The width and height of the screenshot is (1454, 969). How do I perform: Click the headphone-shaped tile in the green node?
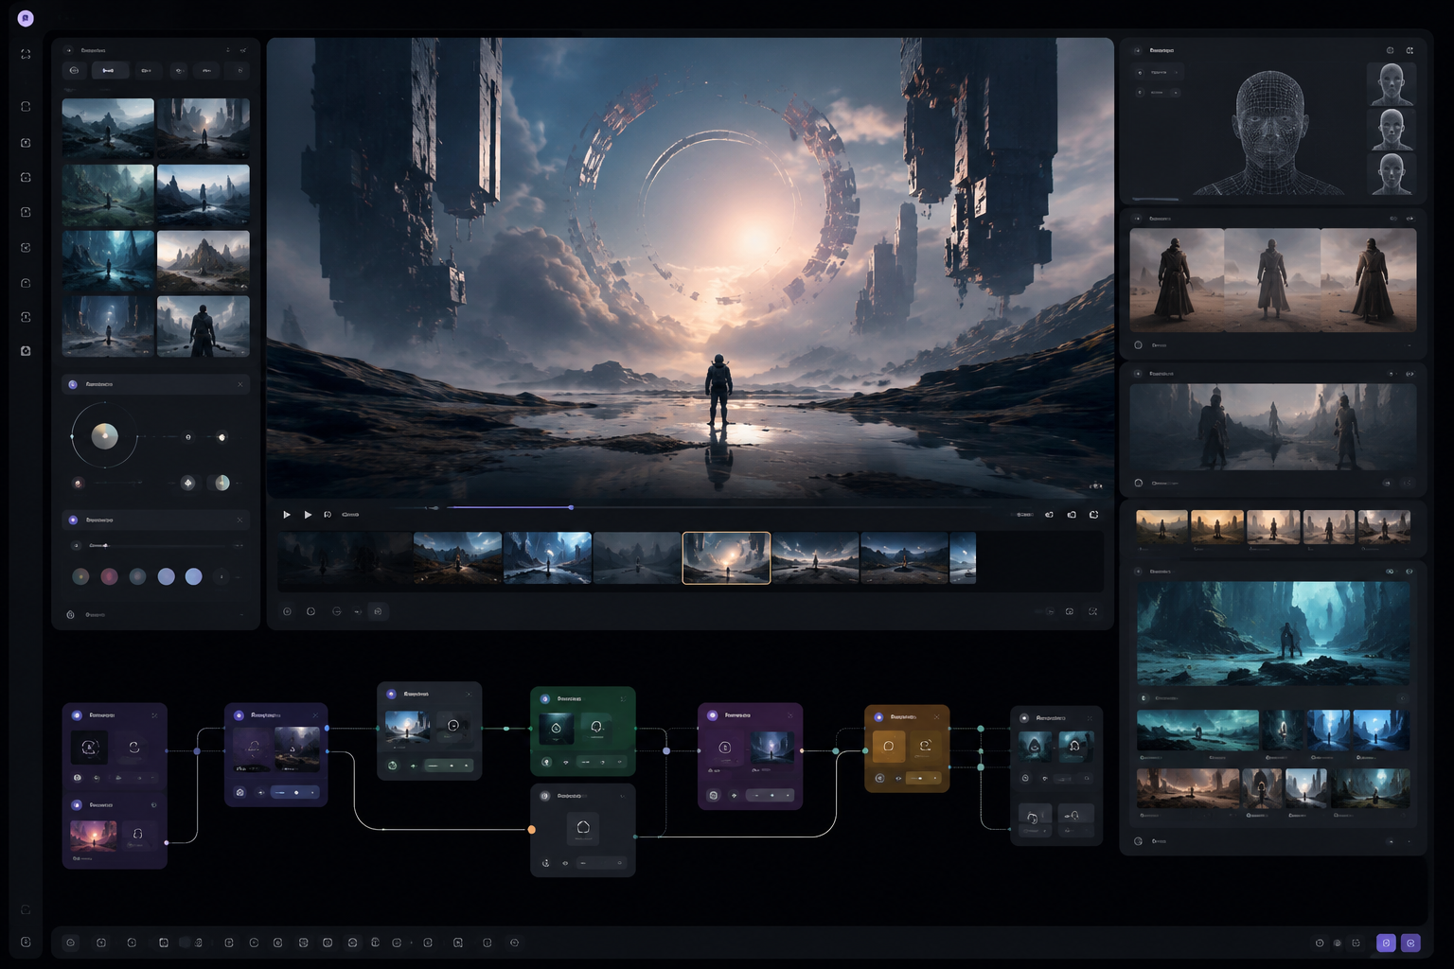[596, 728]
